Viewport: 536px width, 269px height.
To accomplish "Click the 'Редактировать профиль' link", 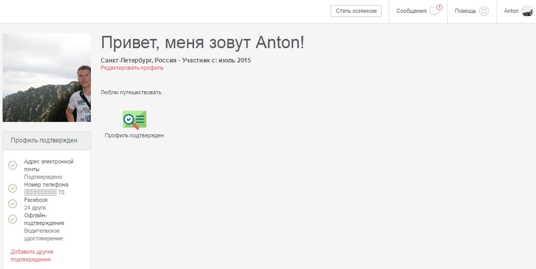I will [132, 68].
